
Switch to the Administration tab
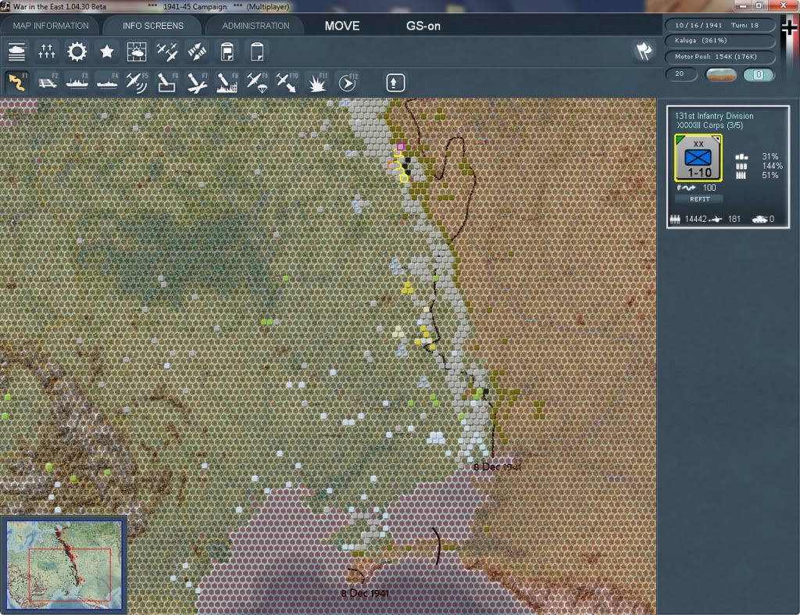255,26
